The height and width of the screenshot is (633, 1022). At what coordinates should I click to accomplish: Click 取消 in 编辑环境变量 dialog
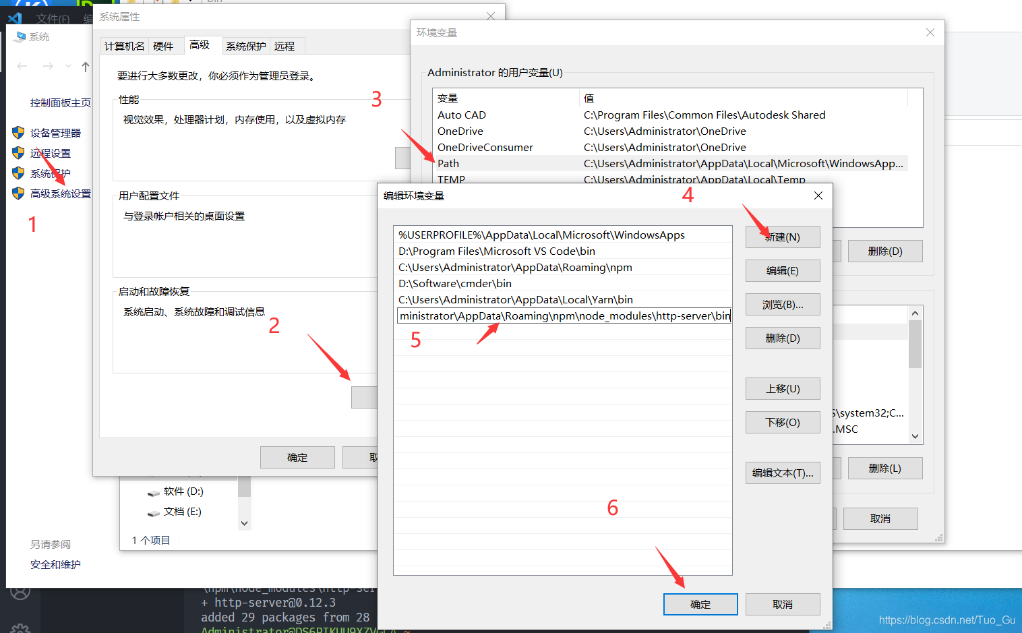783,605
